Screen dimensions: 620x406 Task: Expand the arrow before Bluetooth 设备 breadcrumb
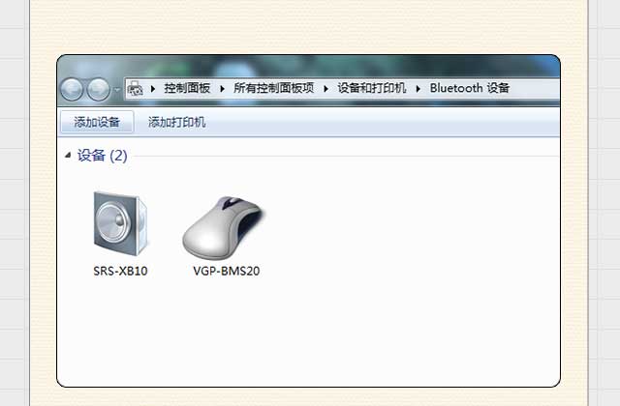418,89
